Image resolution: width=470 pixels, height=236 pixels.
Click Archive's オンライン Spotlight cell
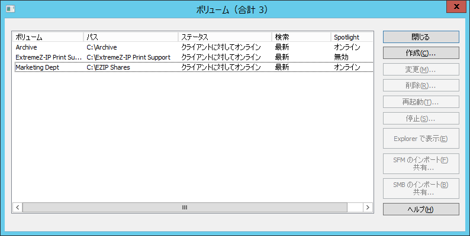pyautogui.click(x=346, y=47)
